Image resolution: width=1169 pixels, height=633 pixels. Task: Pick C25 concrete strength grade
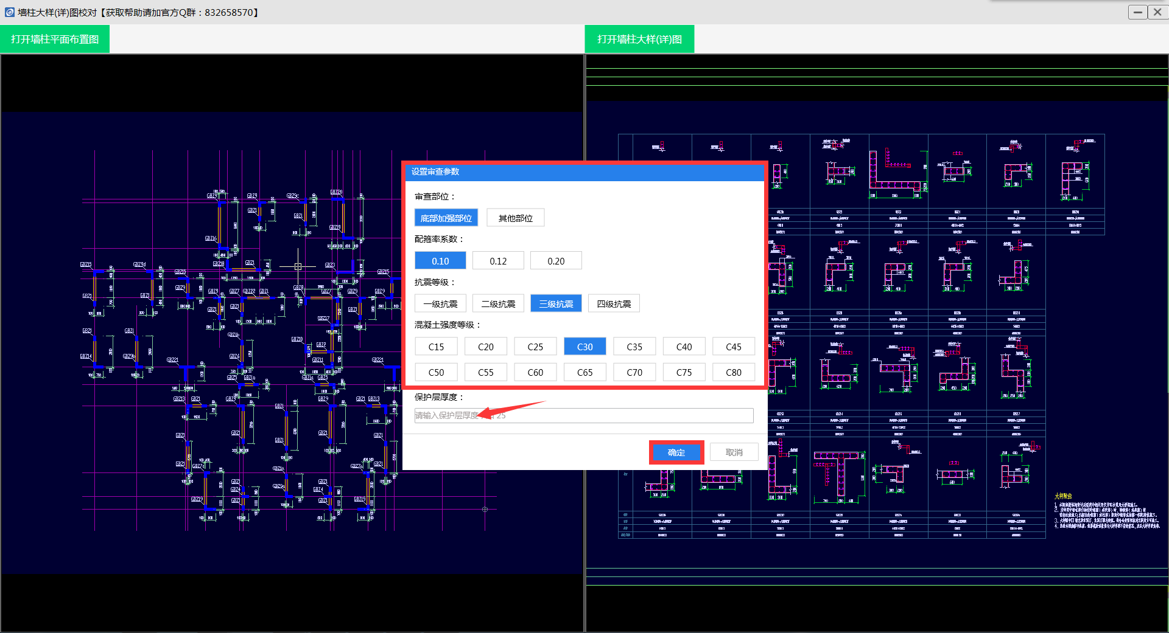click(x=535, y=347)
